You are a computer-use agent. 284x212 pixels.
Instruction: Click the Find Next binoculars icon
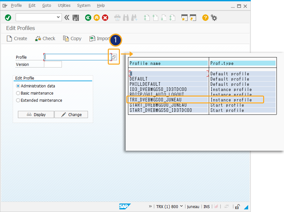[135, 18]
